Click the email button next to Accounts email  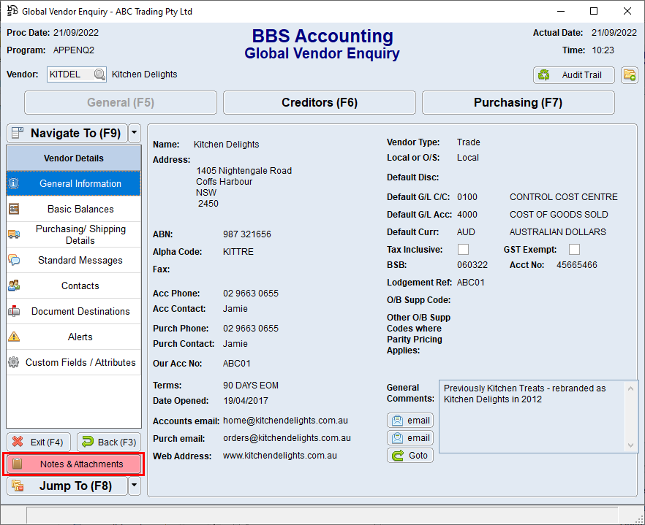coord(410,420)
